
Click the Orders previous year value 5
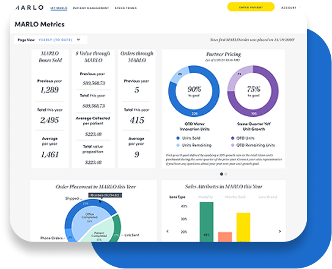point(137,90)
